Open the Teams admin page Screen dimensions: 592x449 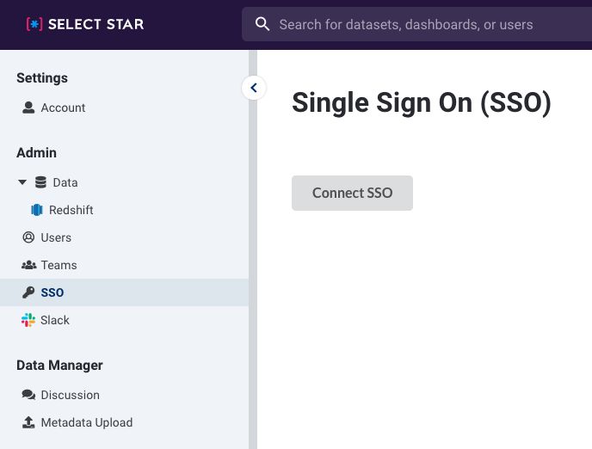59,265
